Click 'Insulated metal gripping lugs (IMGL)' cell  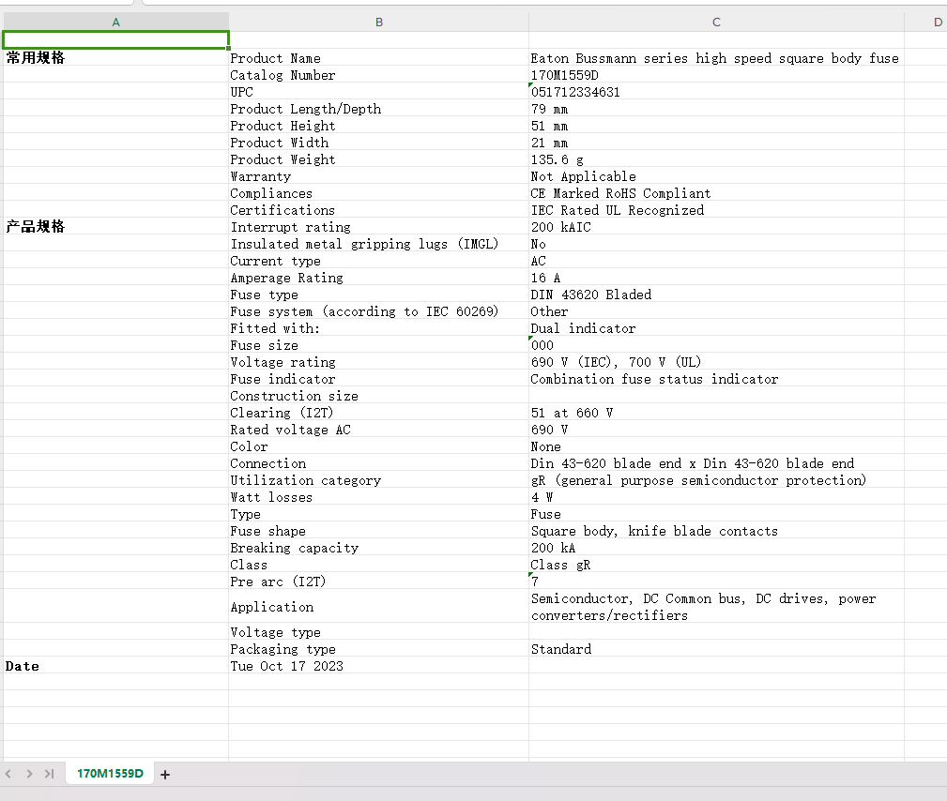pyautogui.click(x=378, y=244)
